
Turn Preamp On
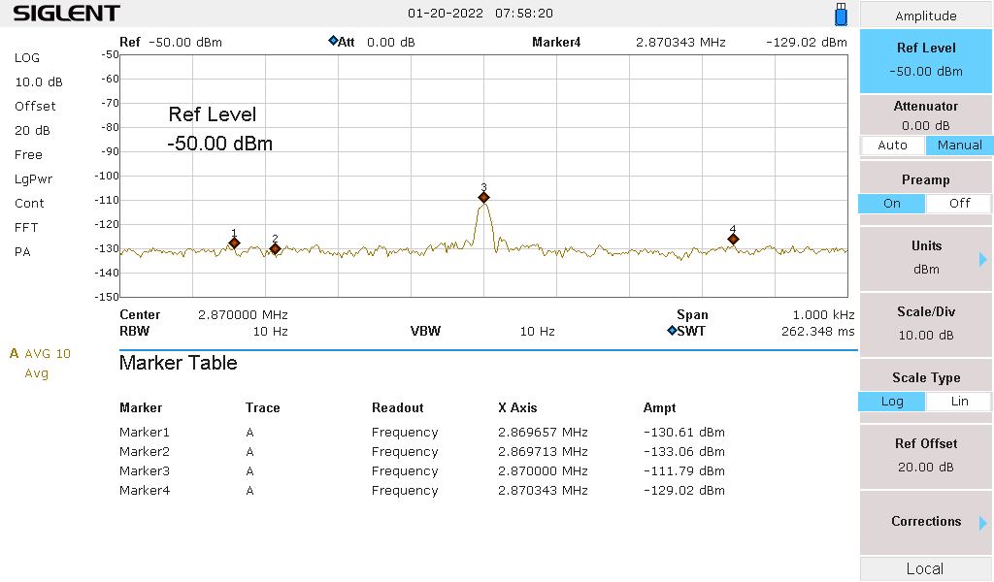pos(891,204)
